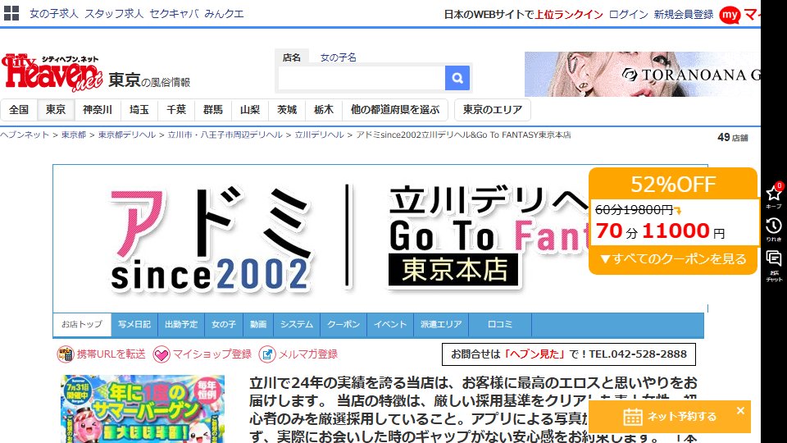Select 山梨 region tab

pos(250,109)
